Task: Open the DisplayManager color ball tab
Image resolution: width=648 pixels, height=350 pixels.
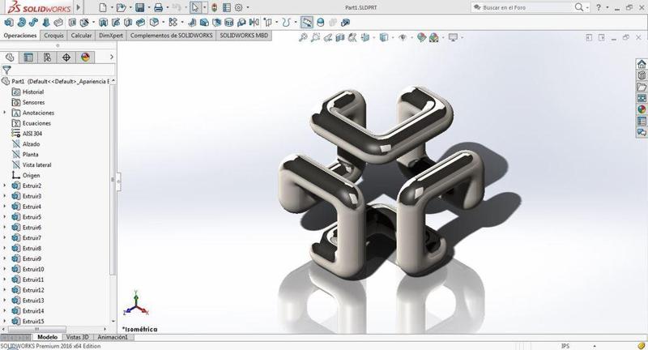Action: pos(85,58)
